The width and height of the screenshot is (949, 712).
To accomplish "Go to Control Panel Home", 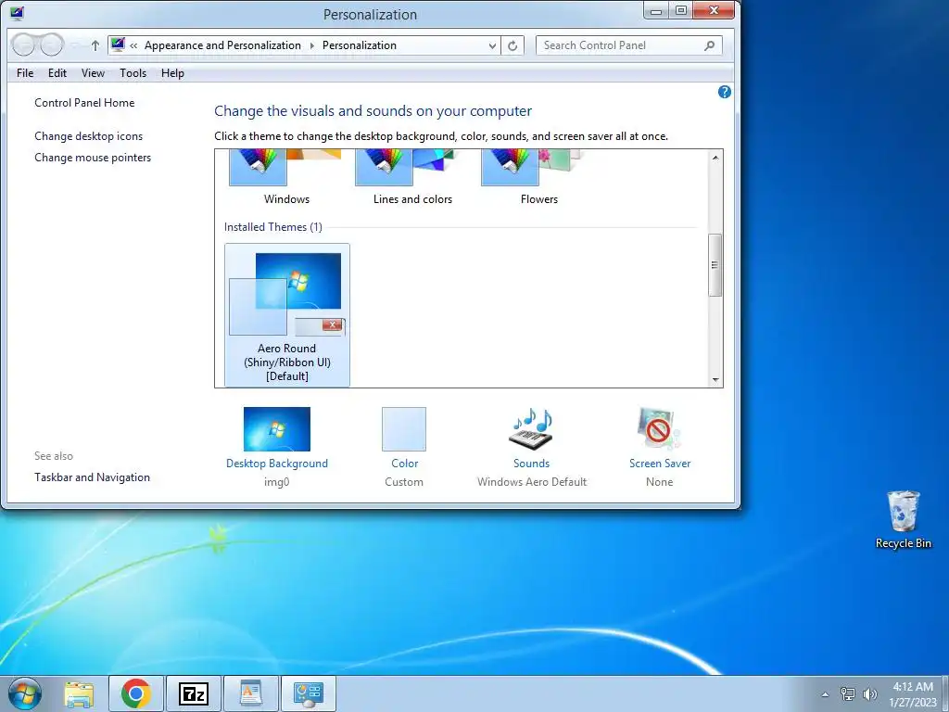I will (84, 103).
